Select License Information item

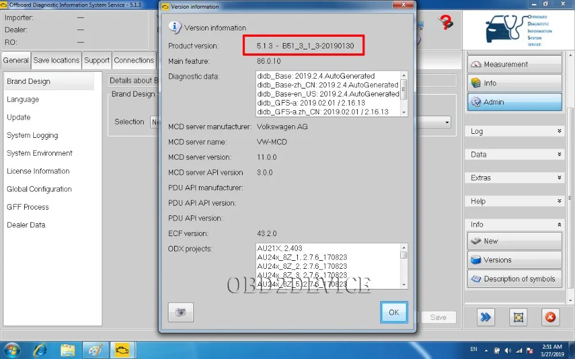click(x=38, y=171)
